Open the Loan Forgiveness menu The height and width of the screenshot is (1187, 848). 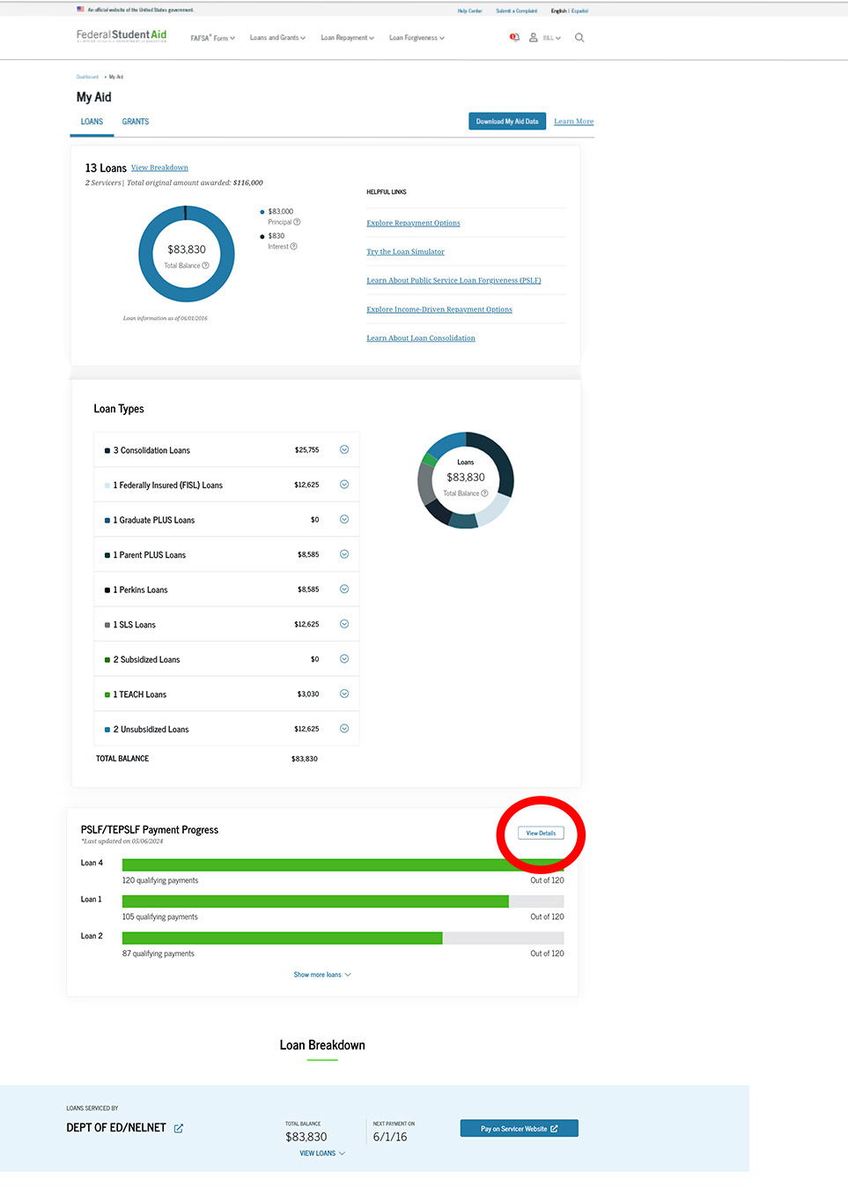[416, 38]
